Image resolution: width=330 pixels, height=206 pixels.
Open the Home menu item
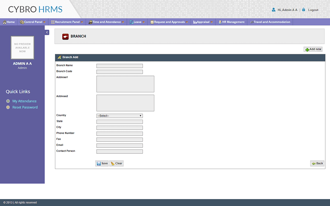coord(9,22)
